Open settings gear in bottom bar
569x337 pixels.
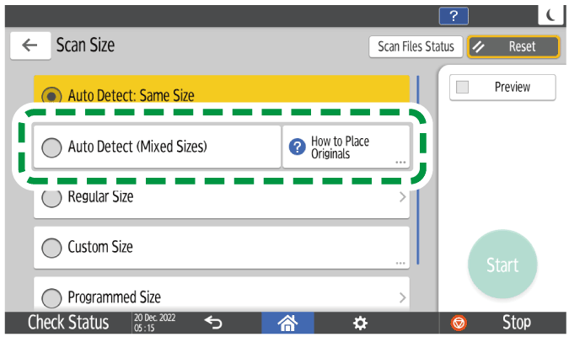(x=359, y=323)
